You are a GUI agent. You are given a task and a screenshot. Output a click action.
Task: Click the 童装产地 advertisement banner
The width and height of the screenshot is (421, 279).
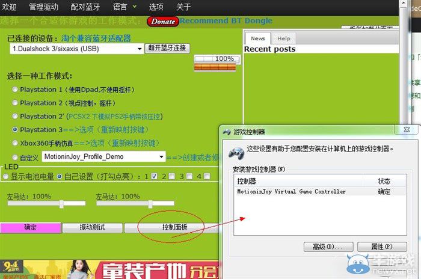tap(109, 269)
